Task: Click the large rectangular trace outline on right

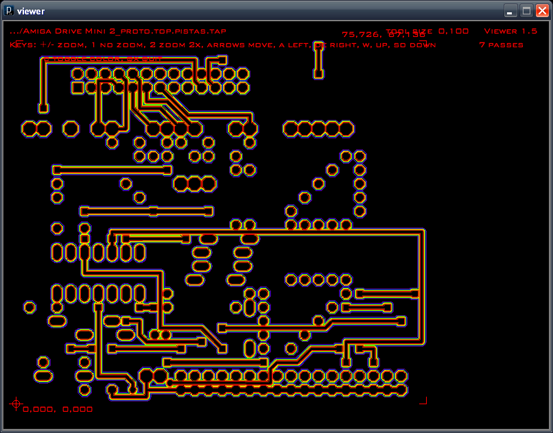Action: pos(423,288)
